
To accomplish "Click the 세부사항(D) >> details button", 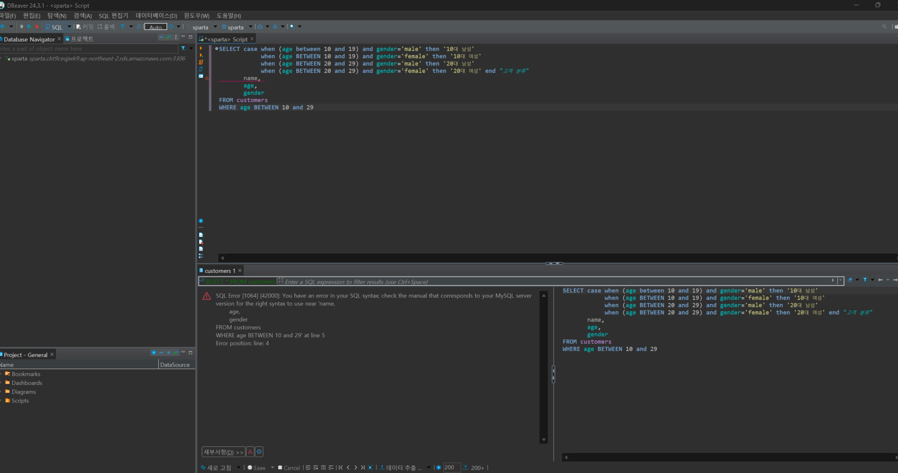I will 223,452.
